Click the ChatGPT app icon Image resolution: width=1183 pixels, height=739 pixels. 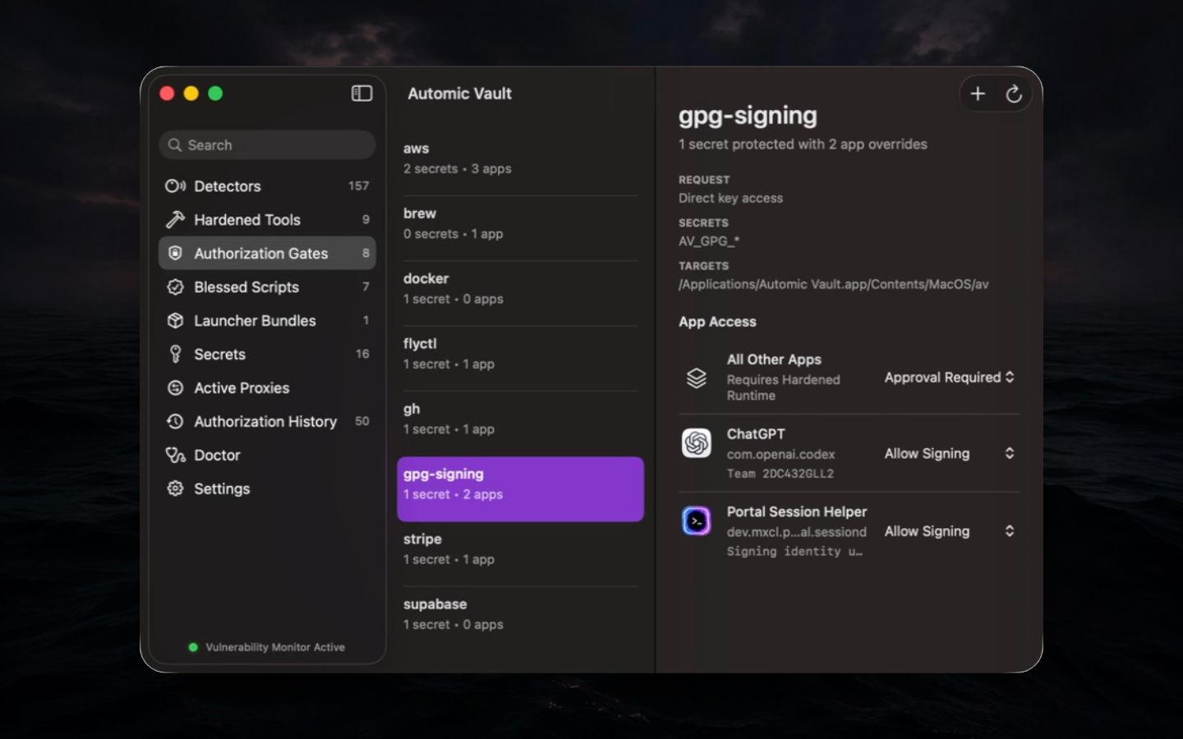[697, 443]
